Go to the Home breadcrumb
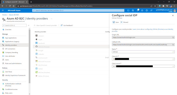Screen dimensions: 177x95 (4, 15)
